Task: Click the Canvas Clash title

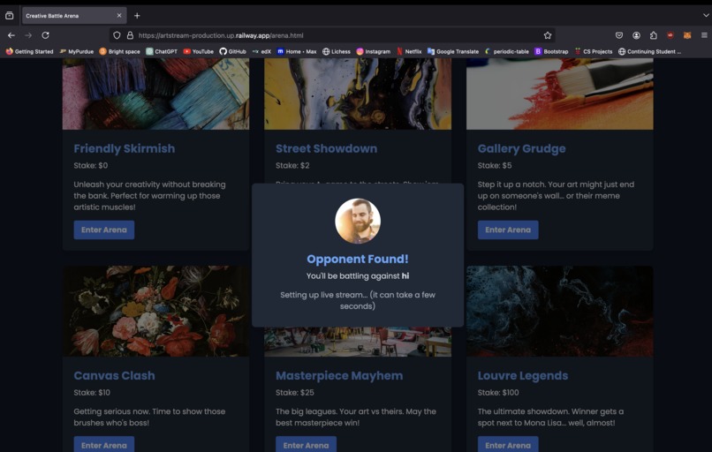Action: pos(115,376)
